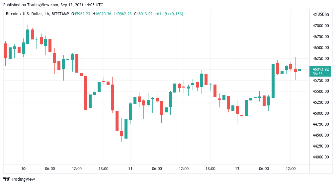Open the TradingView link at bottom
Viewport: 336px width, 185px height.
coord(19,179)
